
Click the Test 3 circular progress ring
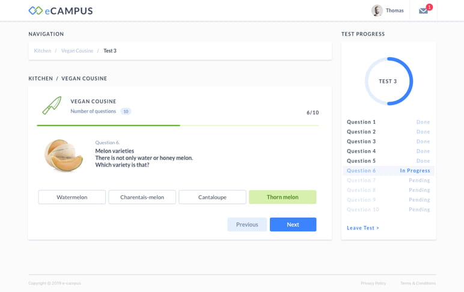pos(388,81)
